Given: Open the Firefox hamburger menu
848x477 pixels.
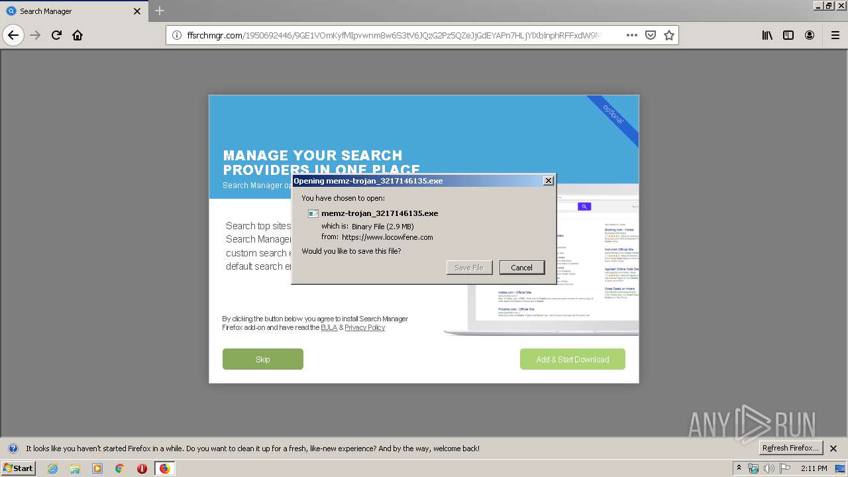Looking at the screenshot, I should pyautogui.click(x=835, y=35).
